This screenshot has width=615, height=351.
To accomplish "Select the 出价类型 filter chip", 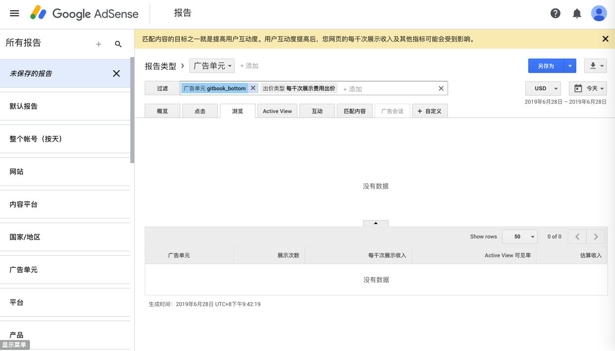I will pyautogui.click(x=299, y=88).
